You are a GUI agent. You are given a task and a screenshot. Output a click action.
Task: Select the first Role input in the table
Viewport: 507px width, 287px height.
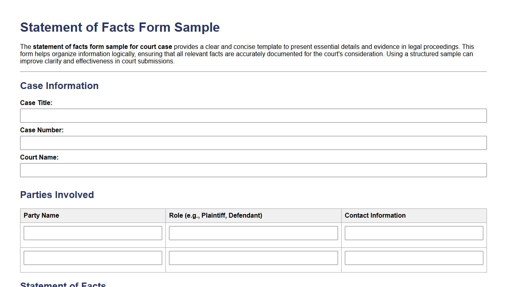(253, 233)
